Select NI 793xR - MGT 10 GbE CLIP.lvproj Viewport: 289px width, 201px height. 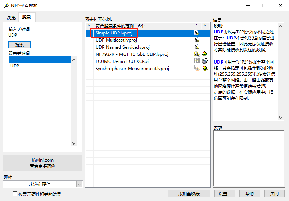coord(132,54)
